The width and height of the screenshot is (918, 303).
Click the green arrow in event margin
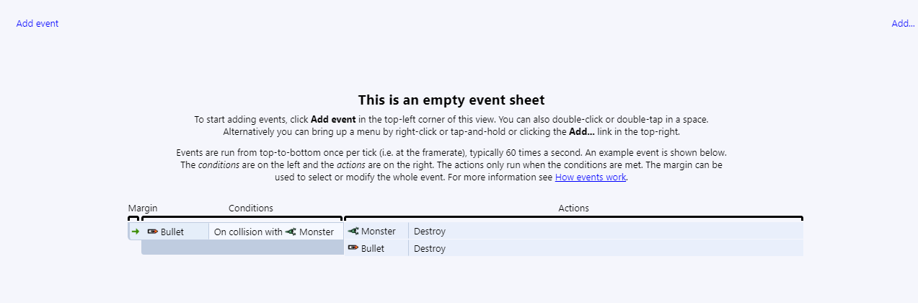135,232
